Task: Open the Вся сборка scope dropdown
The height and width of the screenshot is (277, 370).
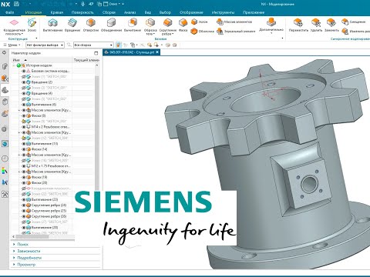Action: (x=93, y=45)
